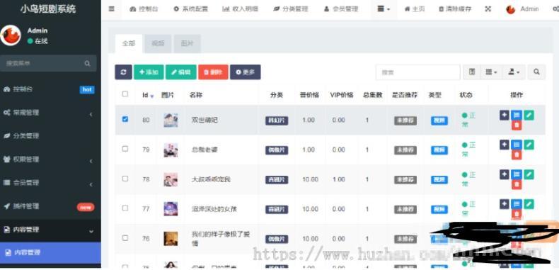Open 系统配置 in the top navigation

pyautogui.click(x=190, y=9)
